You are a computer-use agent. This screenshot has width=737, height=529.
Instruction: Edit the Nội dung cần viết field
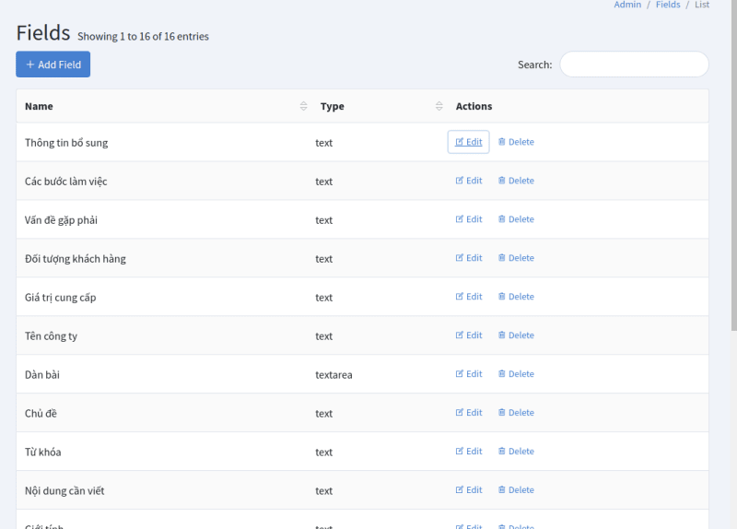tap(469, 489)
